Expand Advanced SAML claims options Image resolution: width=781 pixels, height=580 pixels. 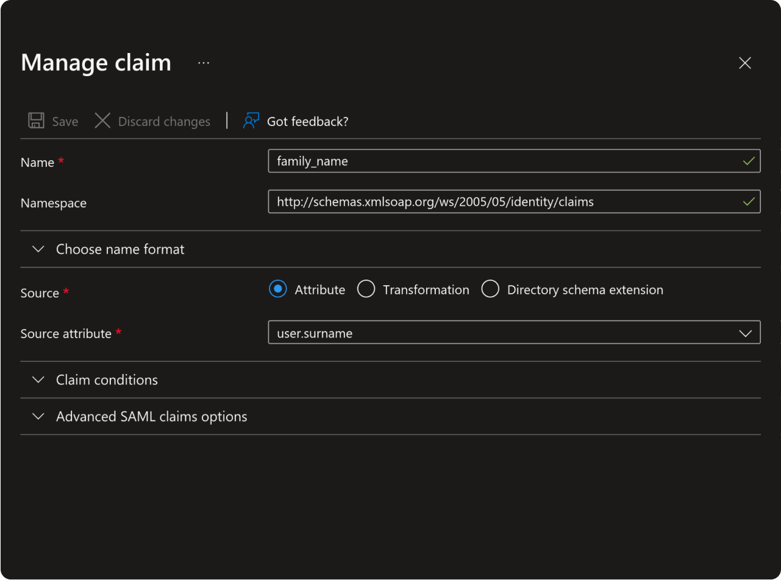[x=390, y=417]
